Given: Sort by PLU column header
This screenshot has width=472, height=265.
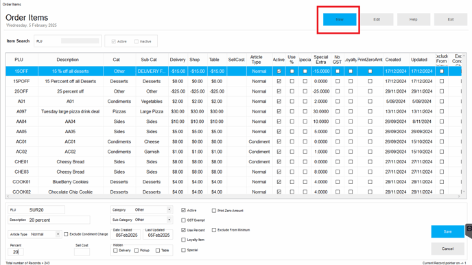Looking at the screenshot, I should point(19,60).
